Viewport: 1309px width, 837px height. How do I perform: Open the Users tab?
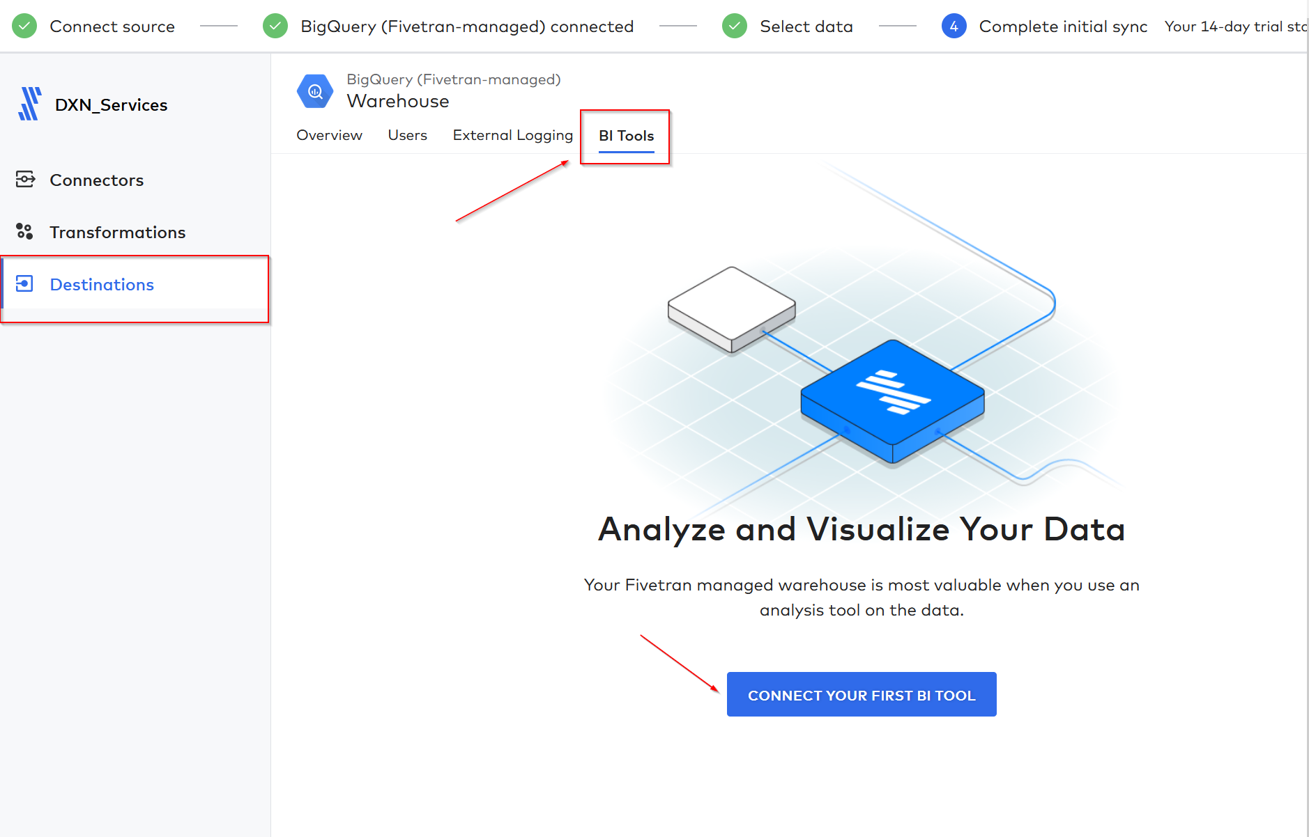point(407,135)
